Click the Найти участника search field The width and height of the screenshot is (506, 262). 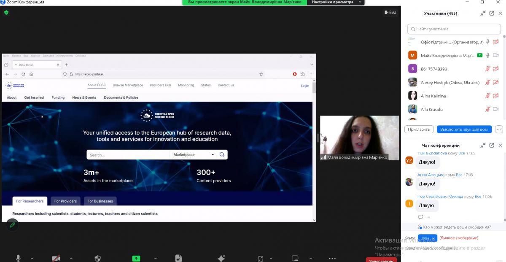pos(455,29)
